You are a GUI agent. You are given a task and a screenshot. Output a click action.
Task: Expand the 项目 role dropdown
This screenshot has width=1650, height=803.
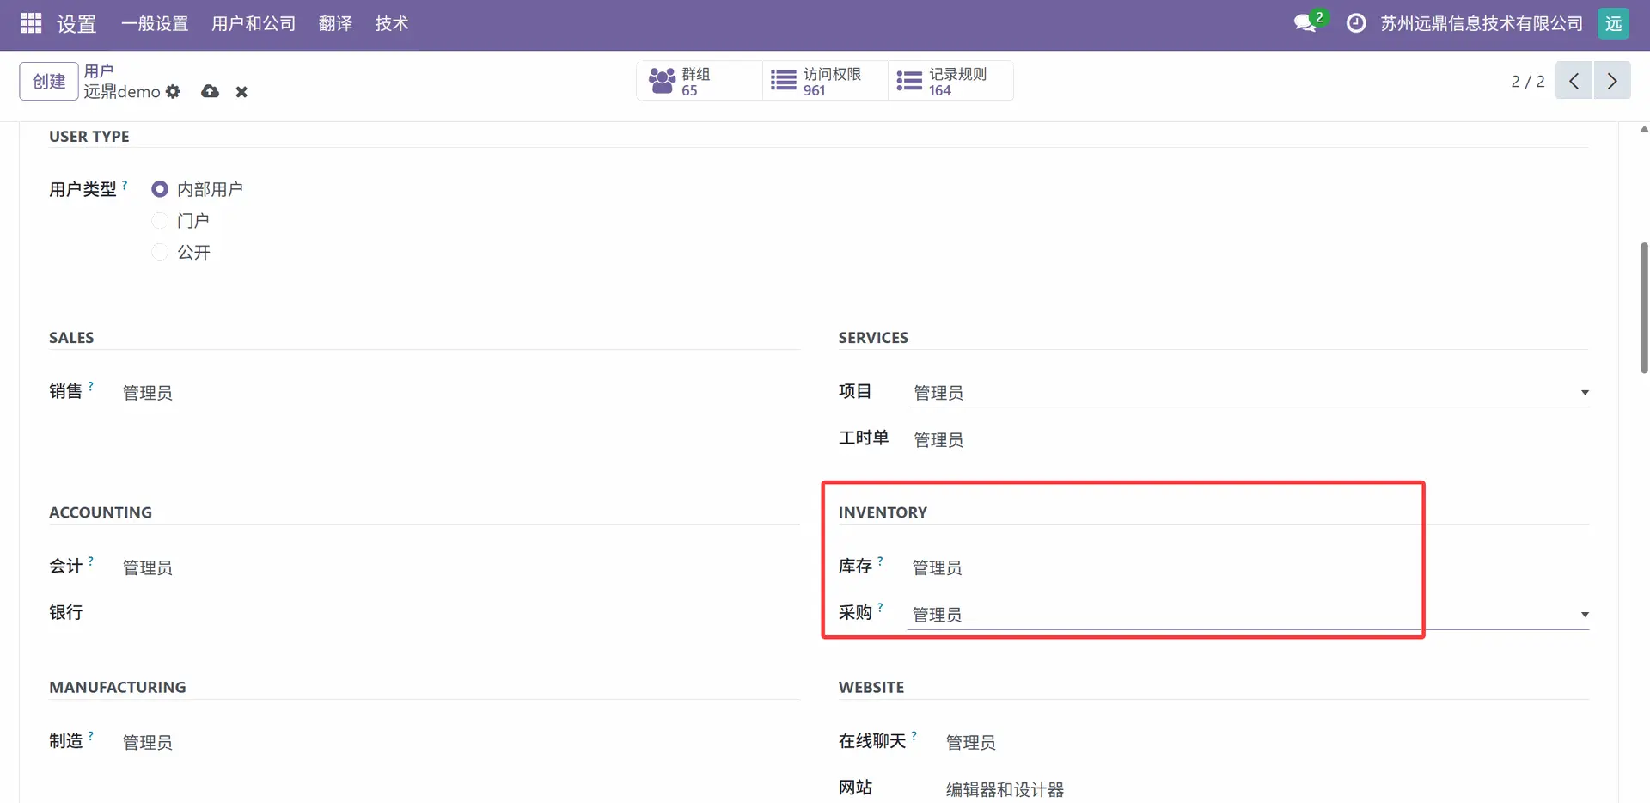(1584, 393)
